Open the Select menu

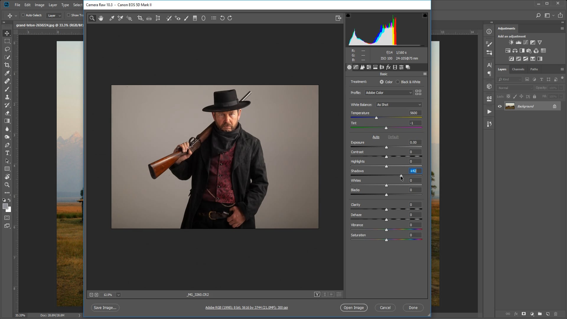point(77,5)
